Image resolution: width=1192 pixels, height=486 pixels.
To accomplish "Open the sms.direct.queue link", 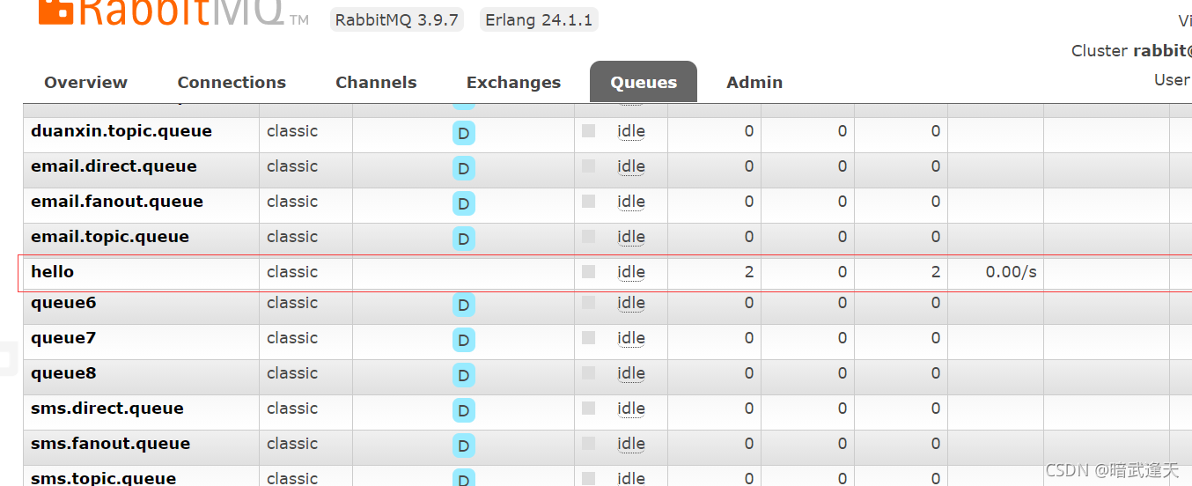I will tap(107, 409).
